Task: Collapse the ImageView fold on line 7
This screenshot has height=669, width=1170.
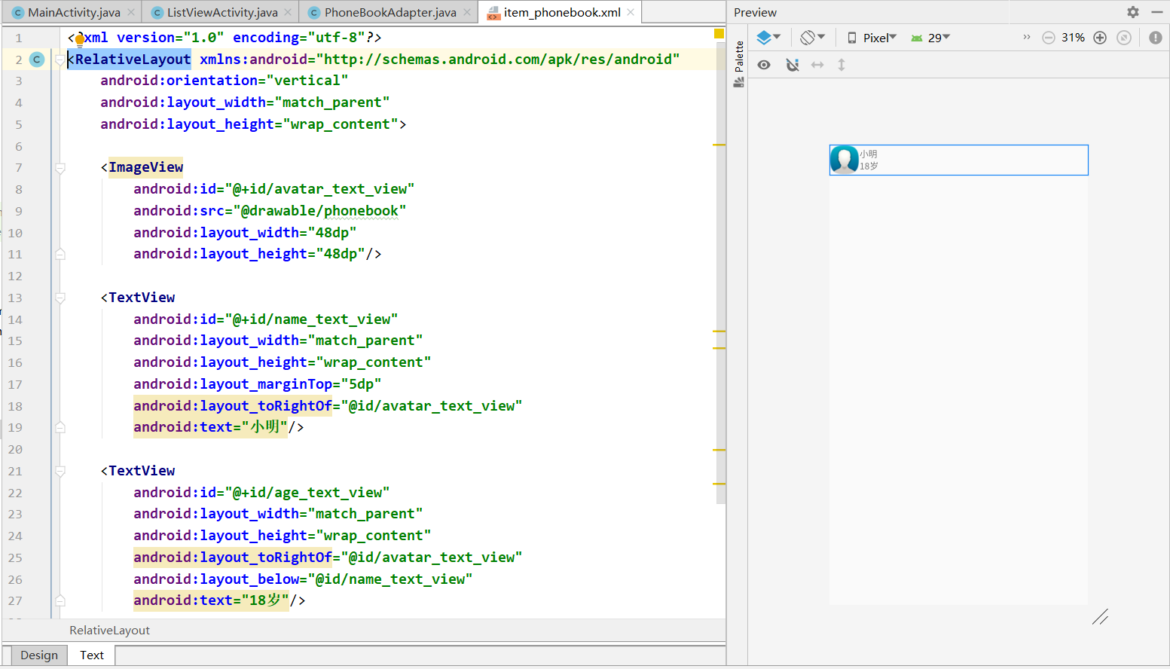Action: 60,168
